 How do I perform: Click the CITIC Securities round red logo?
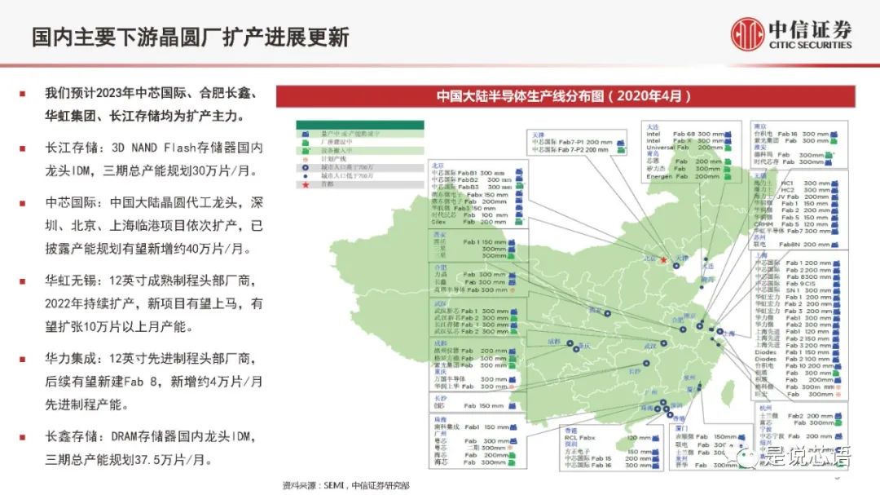(x=747, y=33)
